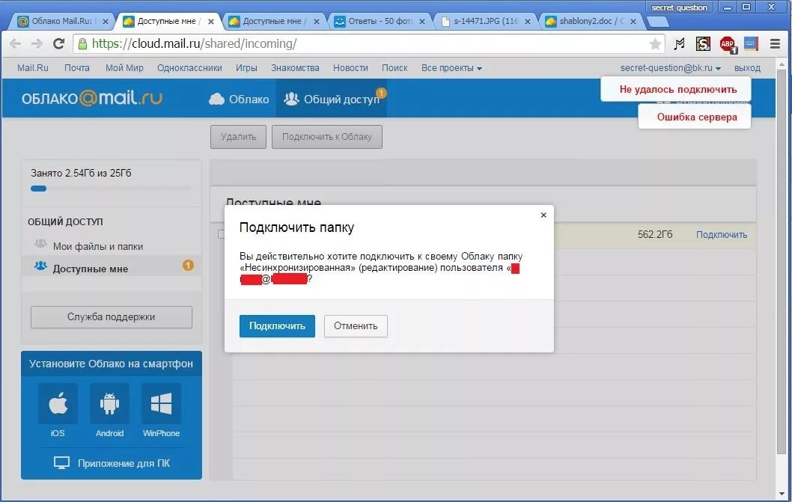Click the S extension icon in toolbar
Viewport: 792px width, 502px height.
(x=703, y=44)
